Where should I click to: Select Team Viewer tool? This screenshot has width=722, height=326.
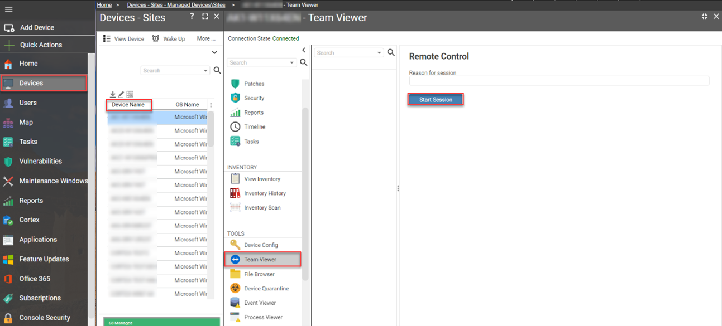[x=262, y=259]
